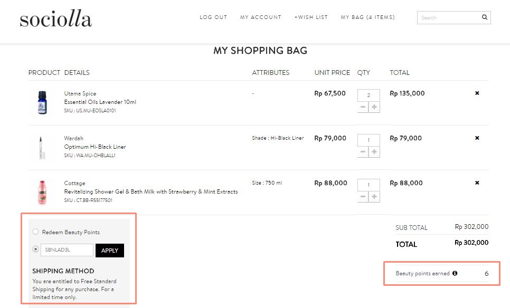This screenshot has width=510, height=308.
Task: Click the info icon beside Beauty points earned
Action: click(455, 274)
